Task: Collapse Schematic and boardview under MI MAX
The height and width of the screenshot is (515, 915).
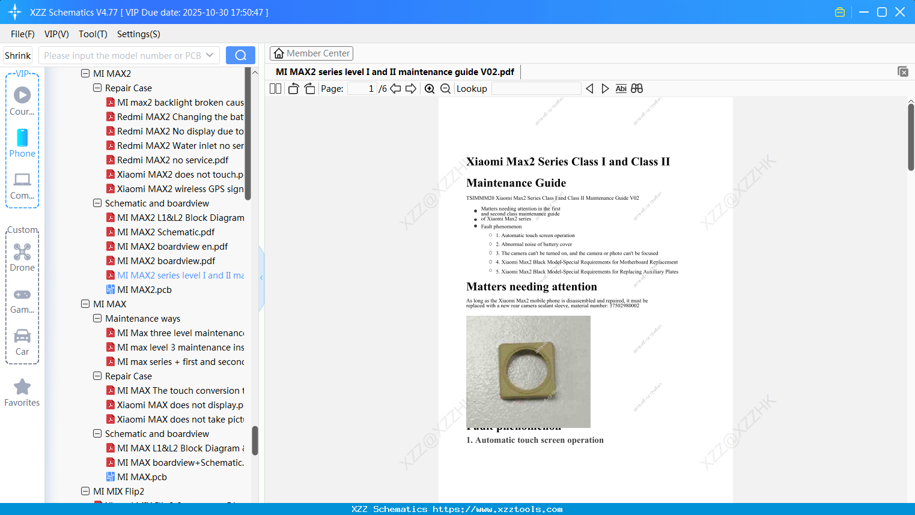Action: pos(97,434)
